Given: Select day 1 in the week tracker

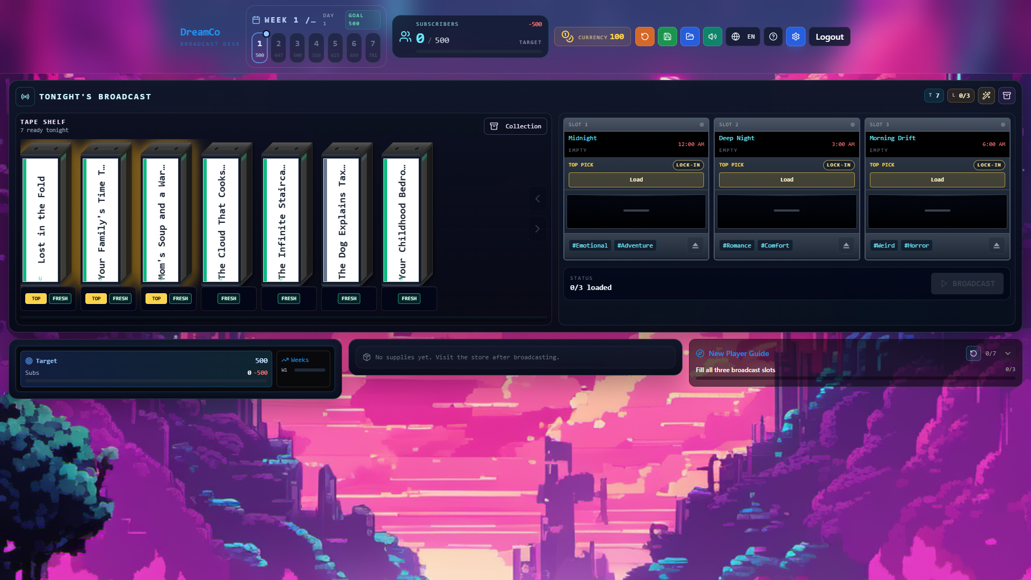Looking at the screenshot, I should 259,48.
